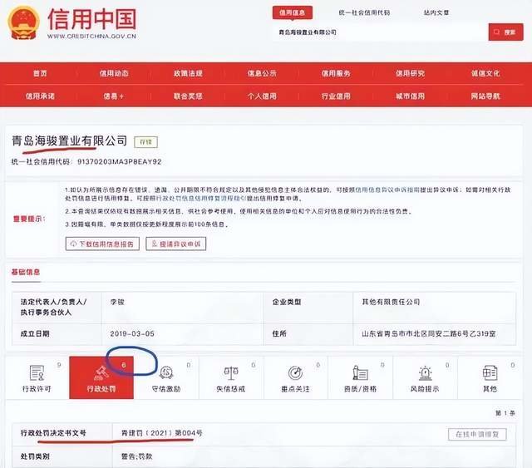
Task: Open the 诚信文化 navigation item
Action: point(485,73)
